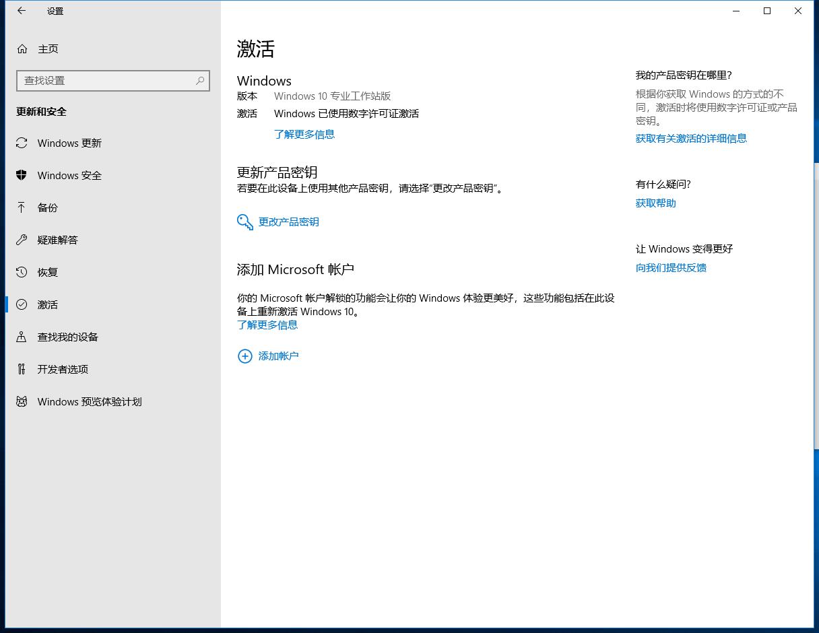
Task: Click the back arrow in title bar
Action: (22, 11)
